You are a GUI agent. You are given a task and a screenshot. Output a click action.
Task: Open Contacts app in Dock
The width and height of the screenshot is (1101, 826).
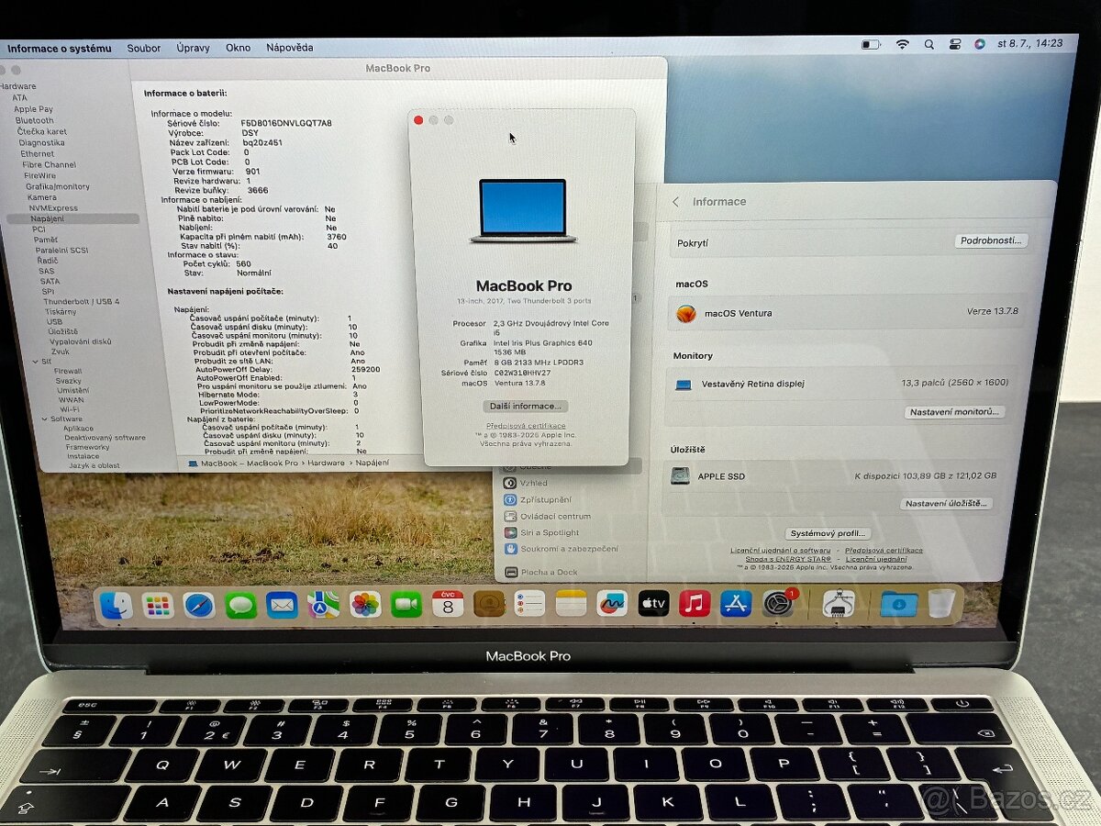tap(489, 604)
